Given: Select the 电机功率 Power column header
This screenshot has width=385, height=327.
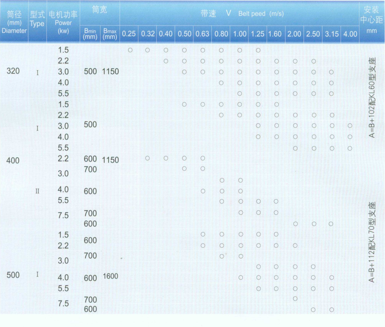Looking at the screenshot, I should point(63,21).
